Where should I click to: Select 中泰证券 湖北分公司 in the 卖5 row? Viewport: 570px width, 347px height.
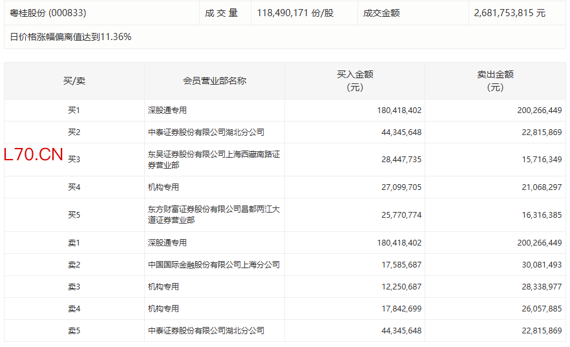tap(206, 331)
